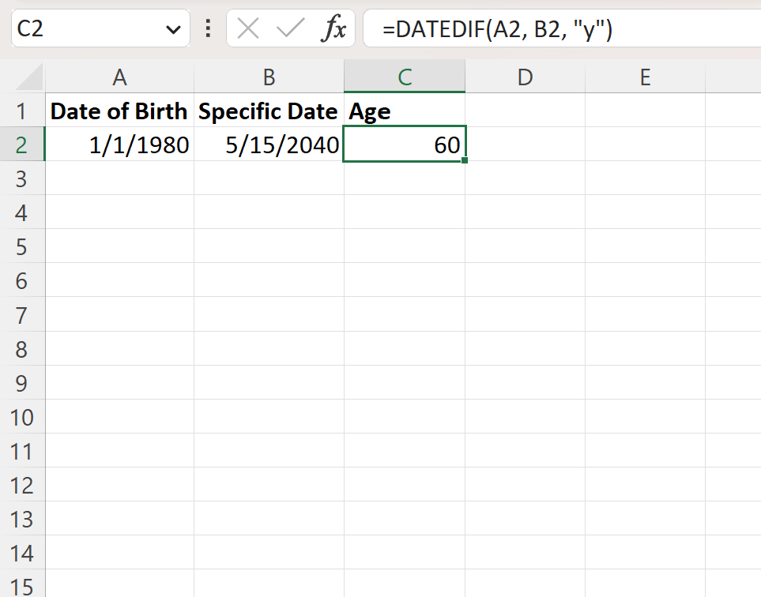Click the Cancel X icon in formula bar
Screen dimensions: 761x597
248,29
